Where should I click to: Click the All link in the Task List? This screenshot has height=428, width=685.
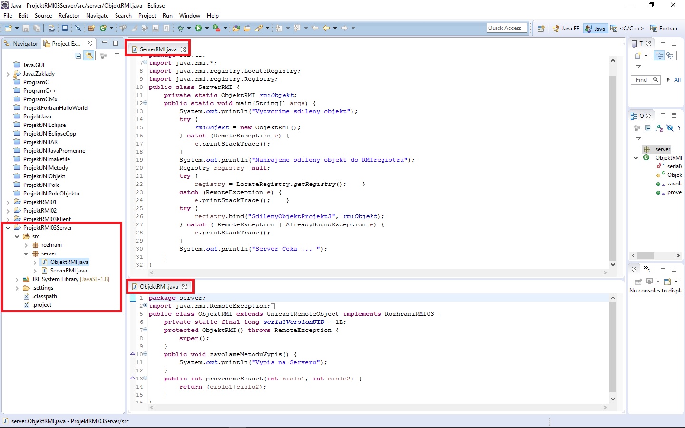677,79
